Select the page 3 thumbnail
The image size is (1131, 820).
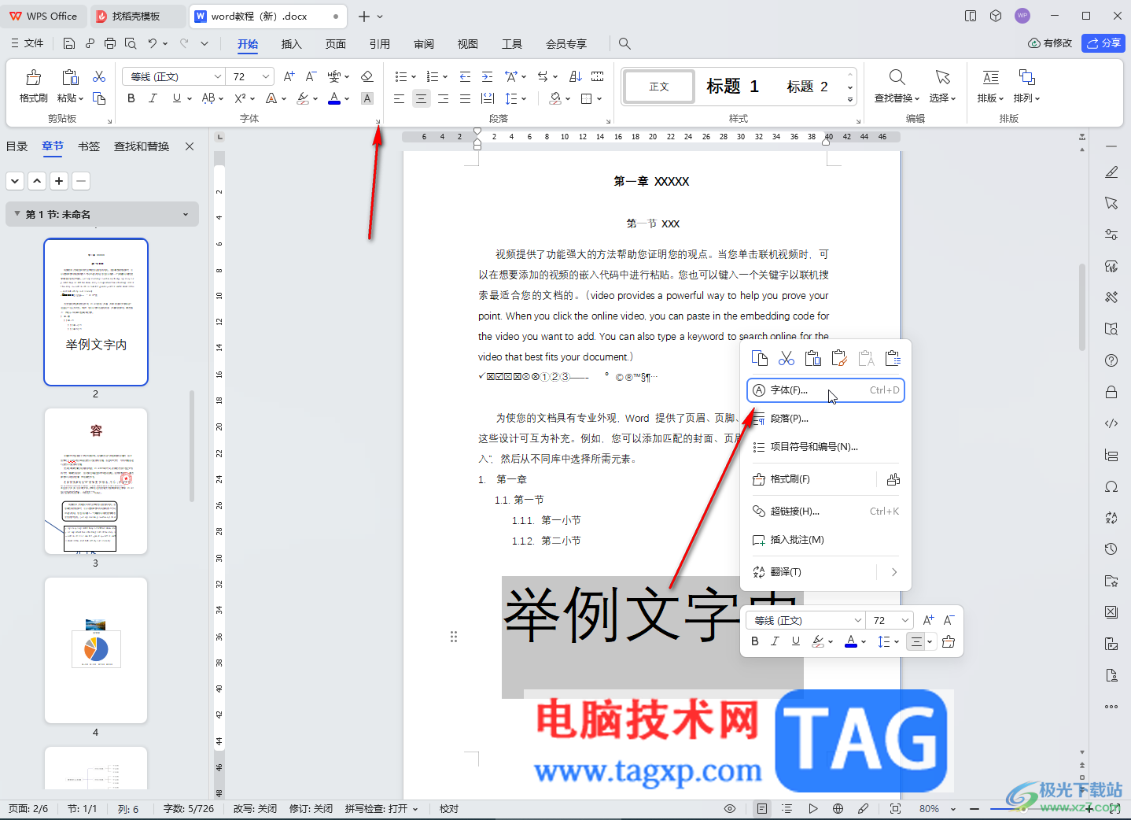click(x=96, y=481)
